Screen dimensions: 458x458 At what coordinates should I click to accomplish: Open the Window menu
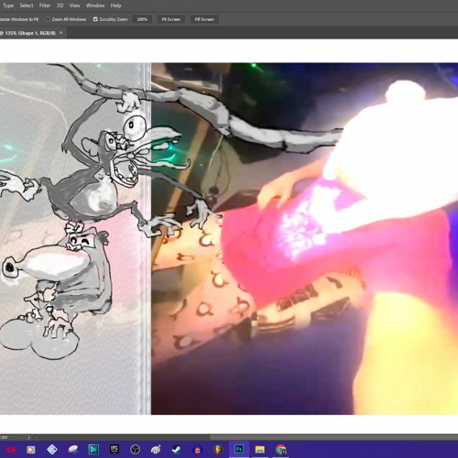[x=95, y=5]
